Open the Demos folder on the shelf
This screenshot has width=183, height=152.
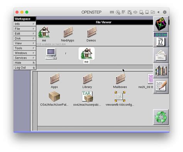click(x=91, y=32)
